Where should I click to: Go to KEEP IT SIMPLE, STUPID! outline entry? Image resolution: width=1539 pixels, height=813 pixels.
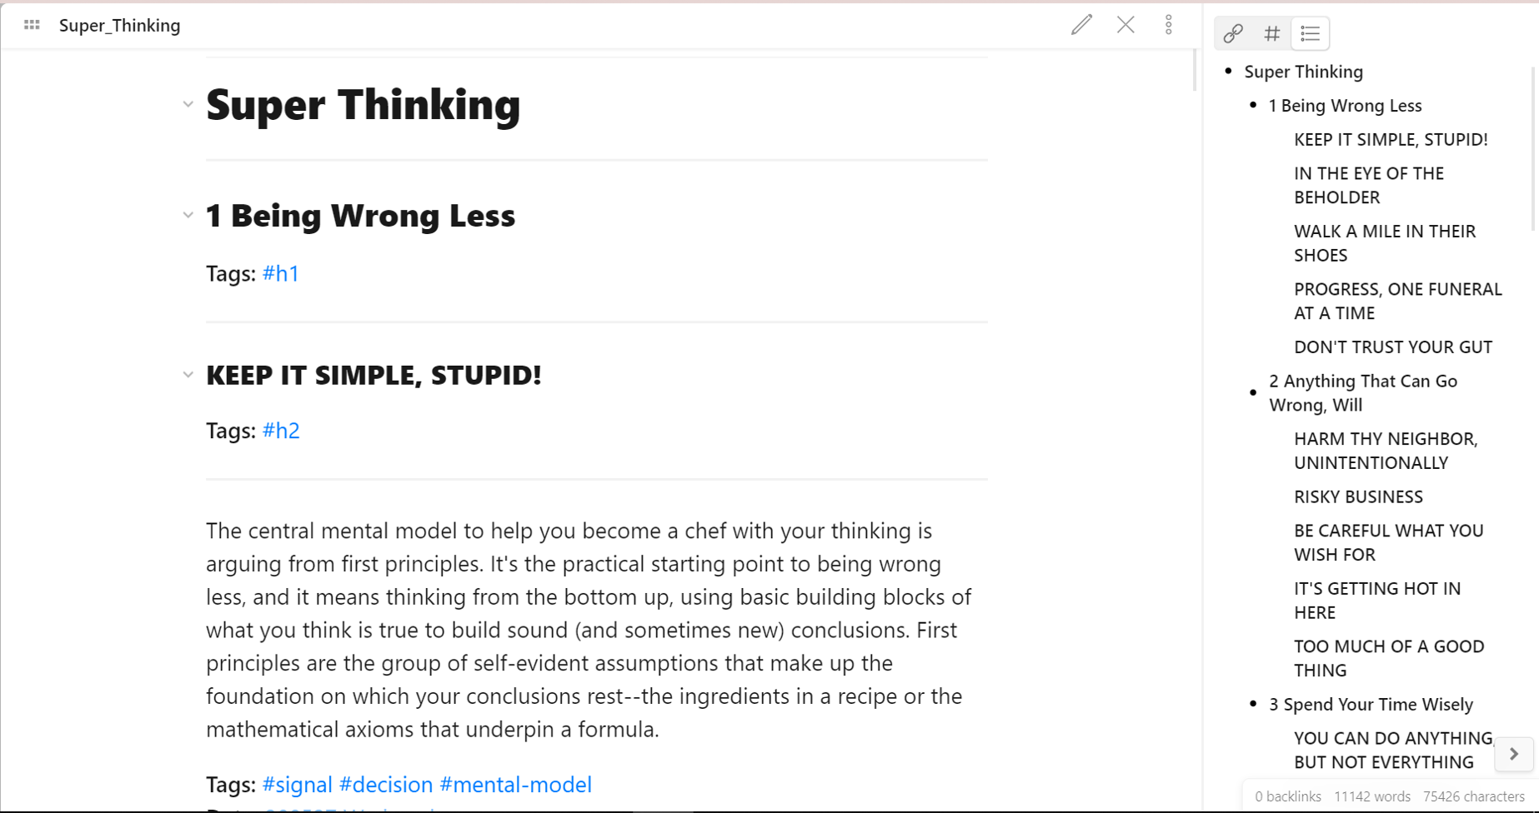tap(1391, 140)
